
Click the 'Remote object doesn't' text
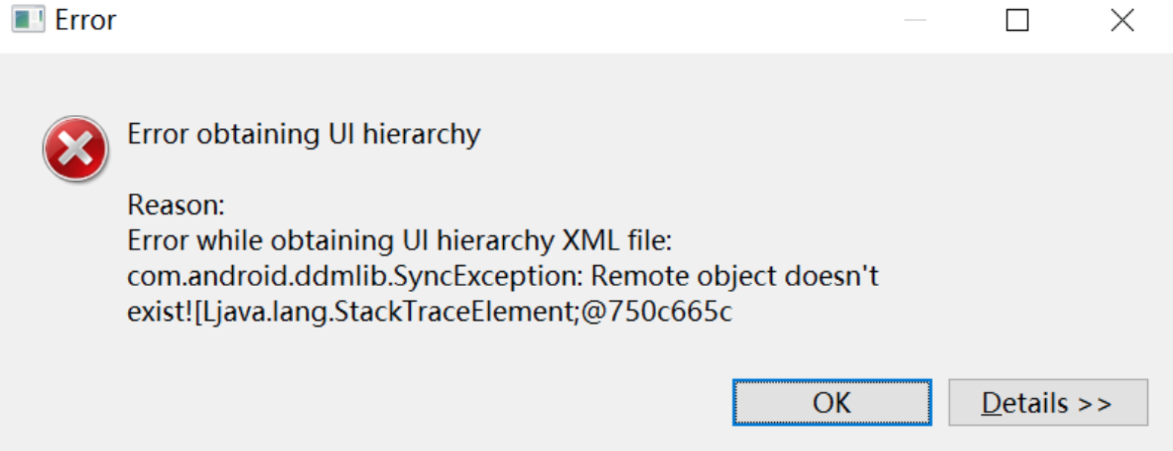click(734, 276)
